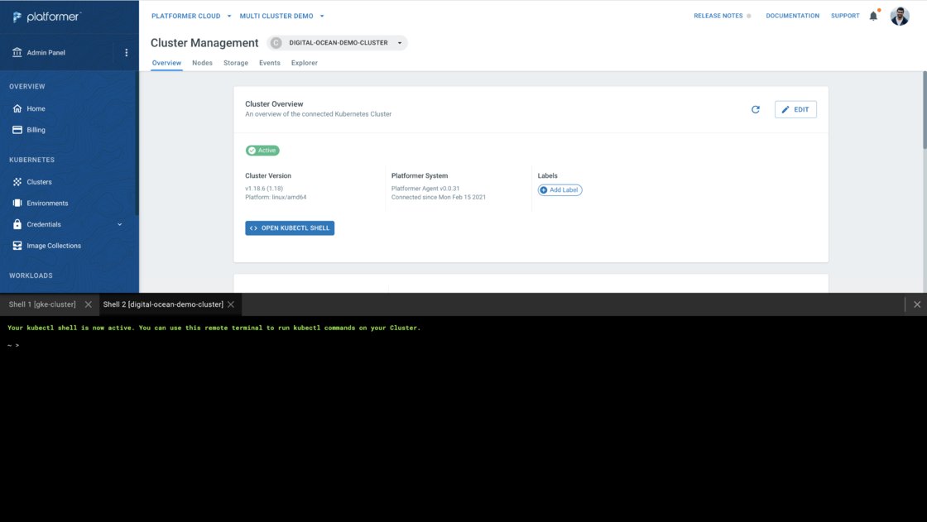Open Credentials in sidebar
This screenshot has width=927, height=522.
[x=44, y=225]
